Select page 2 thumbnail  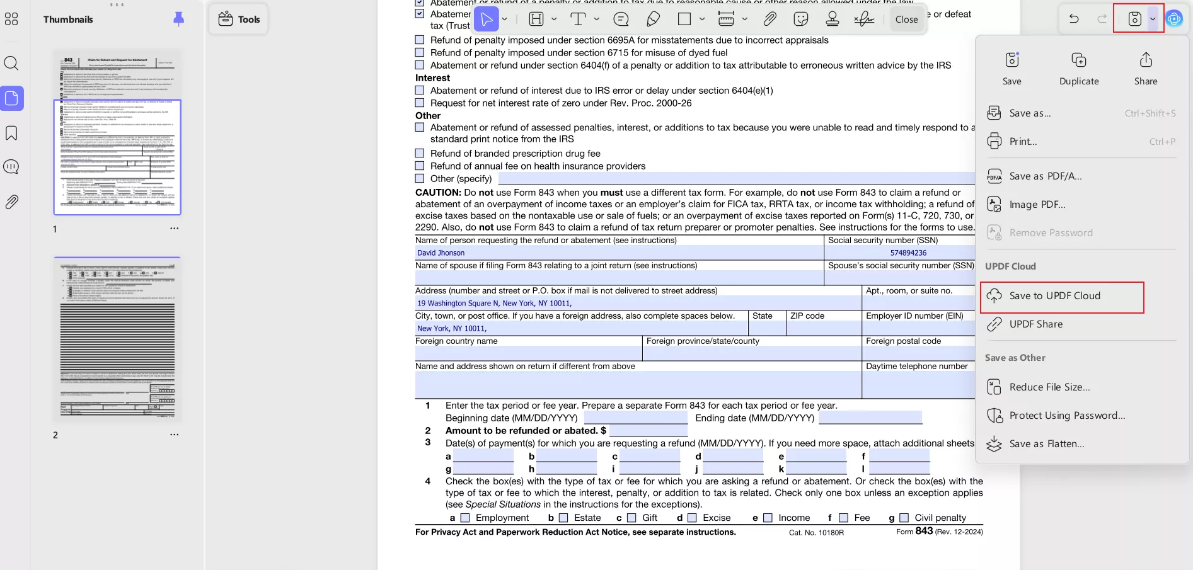coord(117,340)
